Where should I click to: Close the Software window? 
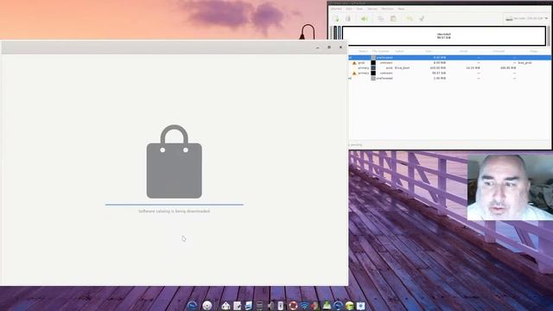point(340,47)
